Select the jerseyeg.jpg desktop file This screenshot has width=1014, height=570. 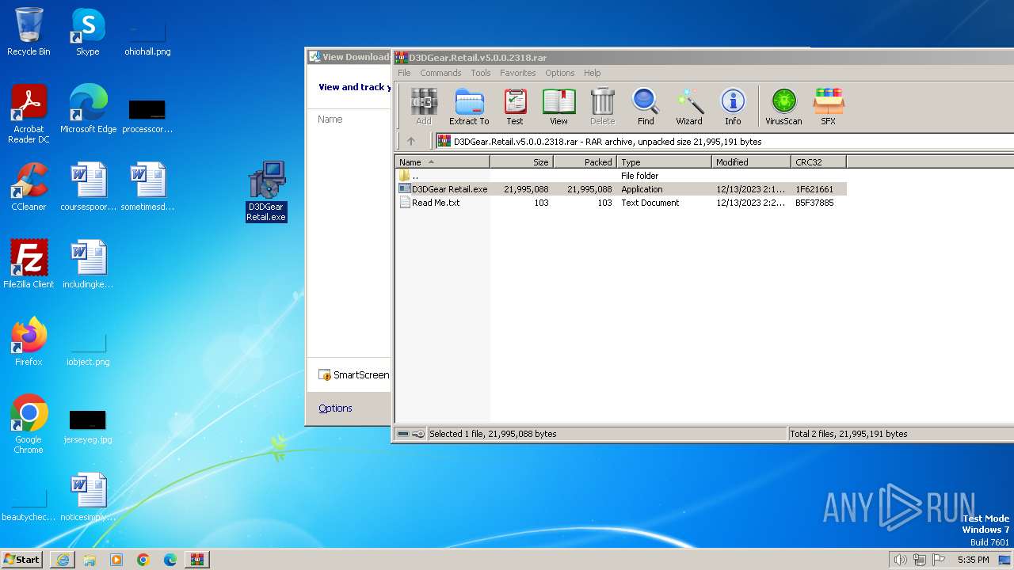tap(88, 427)
